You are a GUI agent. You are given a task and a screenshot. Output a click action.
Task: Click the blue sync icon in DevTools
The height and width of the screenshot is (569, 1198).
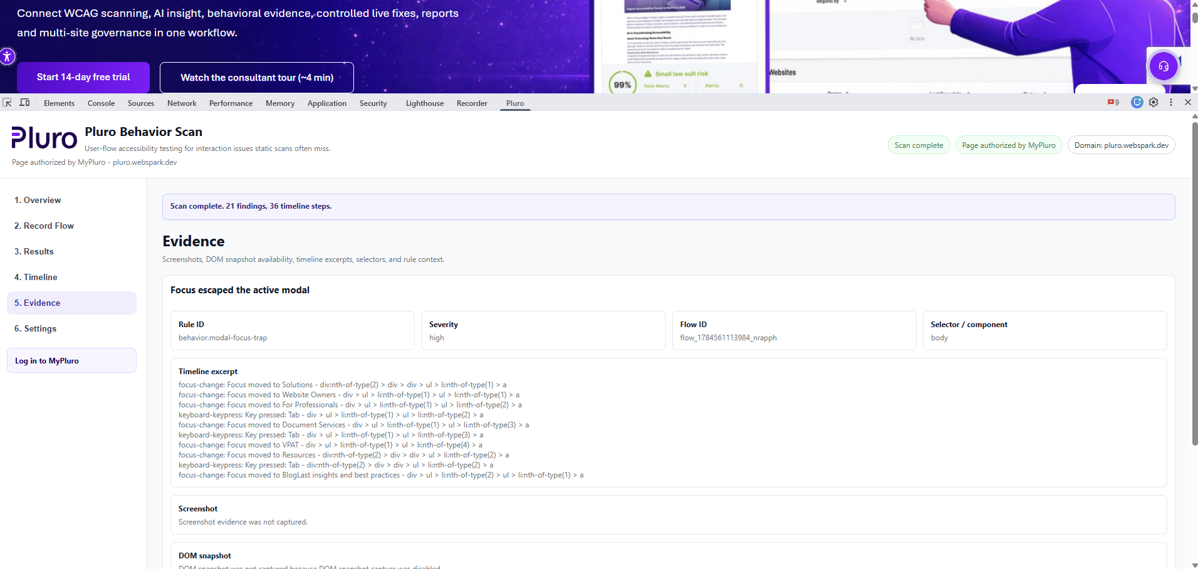tap(1137, 102)
